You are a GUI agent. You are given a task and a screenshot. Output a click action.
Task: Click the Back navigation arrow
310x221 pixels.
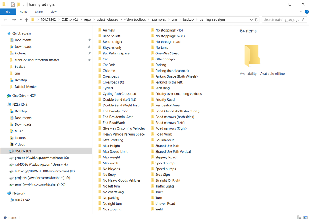coord(5,19)
